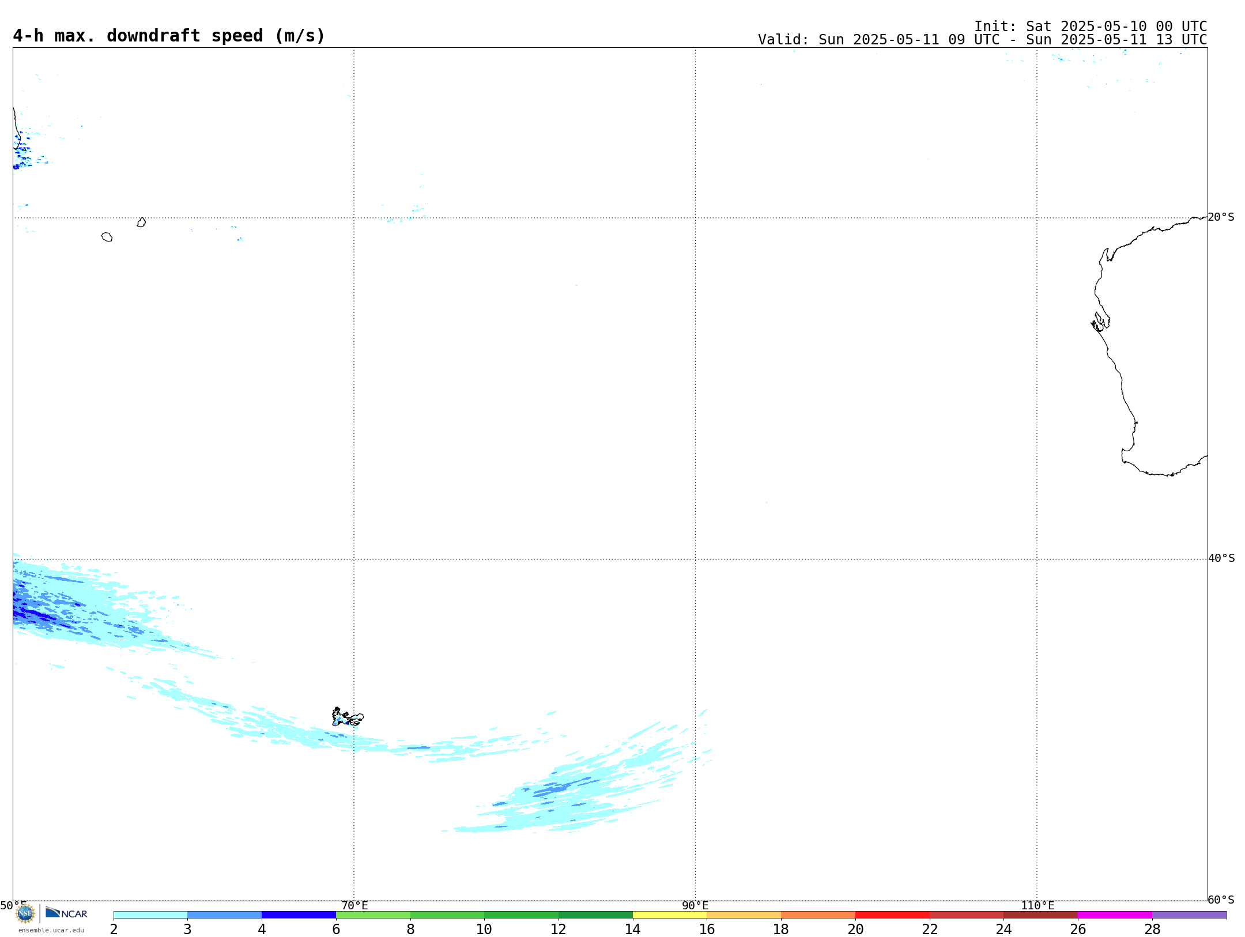The height and width of the screenshot is (937, 1245).
Task: Click the light green 6-8 swatch
Action: [x=373, y=915]
